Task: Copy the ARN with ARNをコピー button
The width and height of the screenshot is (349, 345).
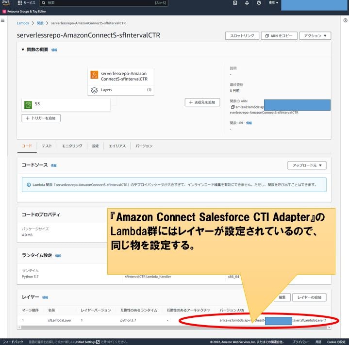Action: (x=279, y=35)
